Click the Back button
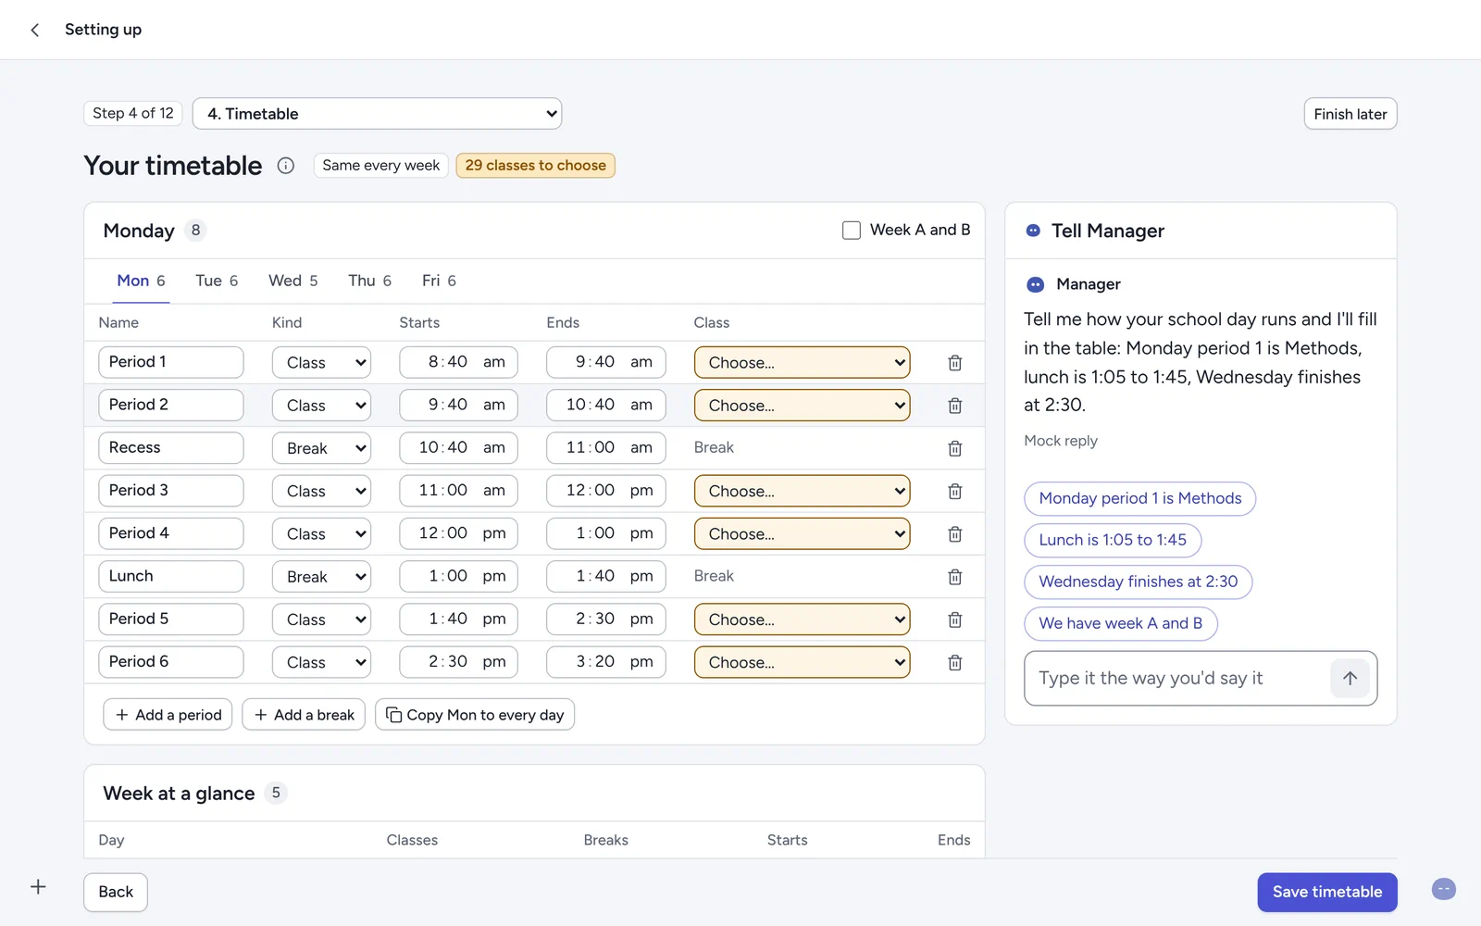 point(116,892)
